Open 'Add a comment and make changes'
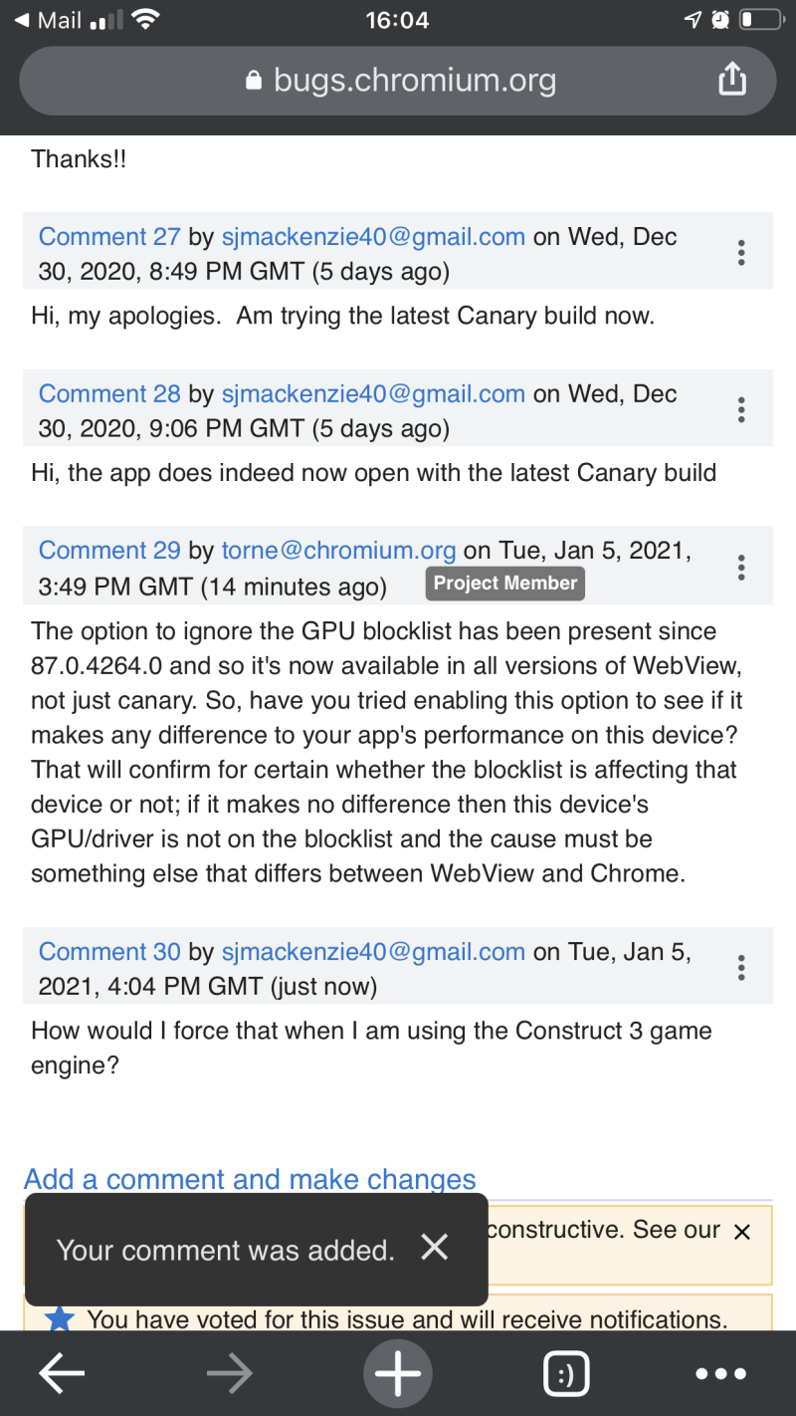 pos(250,1179)
